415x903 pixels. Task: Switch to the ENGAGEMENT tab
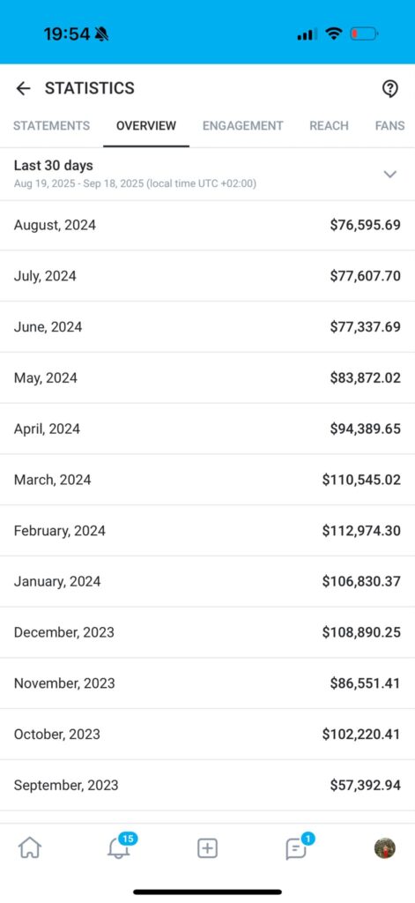(243, 125)
